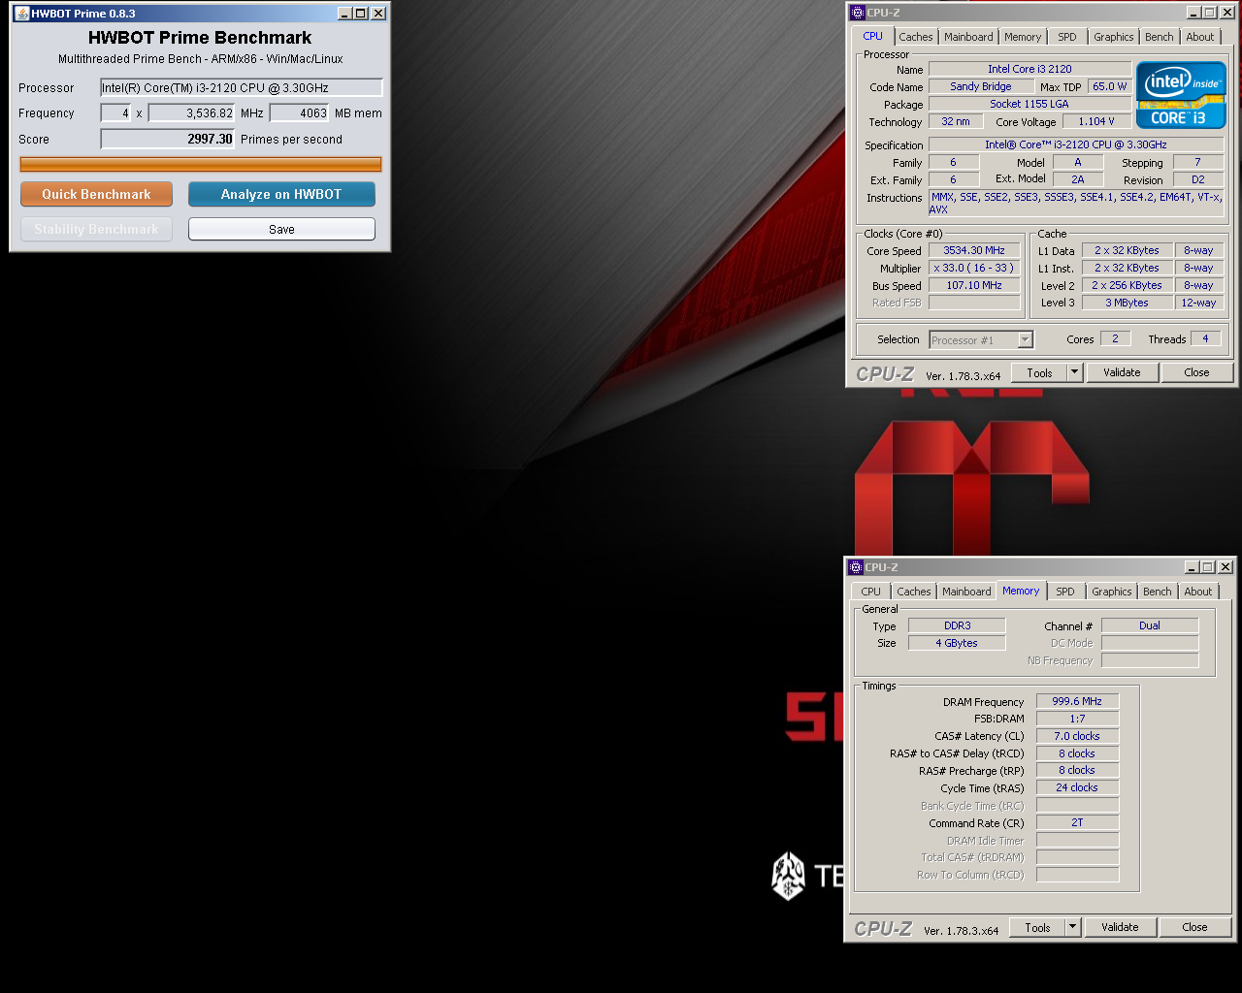Click Multiplier value x 33.0 (16 - 33)
Viewport: 1242px width, 993px height.
(x=974, y=268)
